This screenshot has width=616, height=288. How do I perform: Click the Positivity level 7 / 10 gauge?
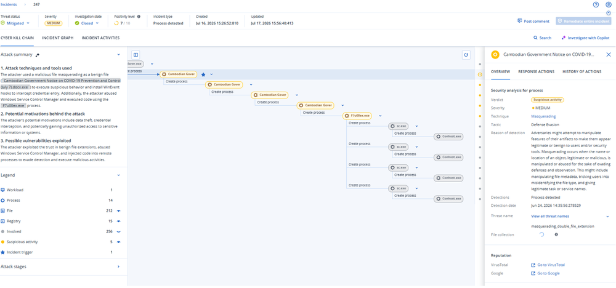tap(122, 23)
